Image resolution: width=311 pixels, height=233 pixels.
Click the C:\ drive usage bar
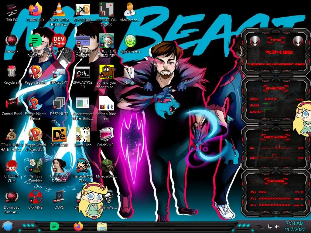[262, 192]
